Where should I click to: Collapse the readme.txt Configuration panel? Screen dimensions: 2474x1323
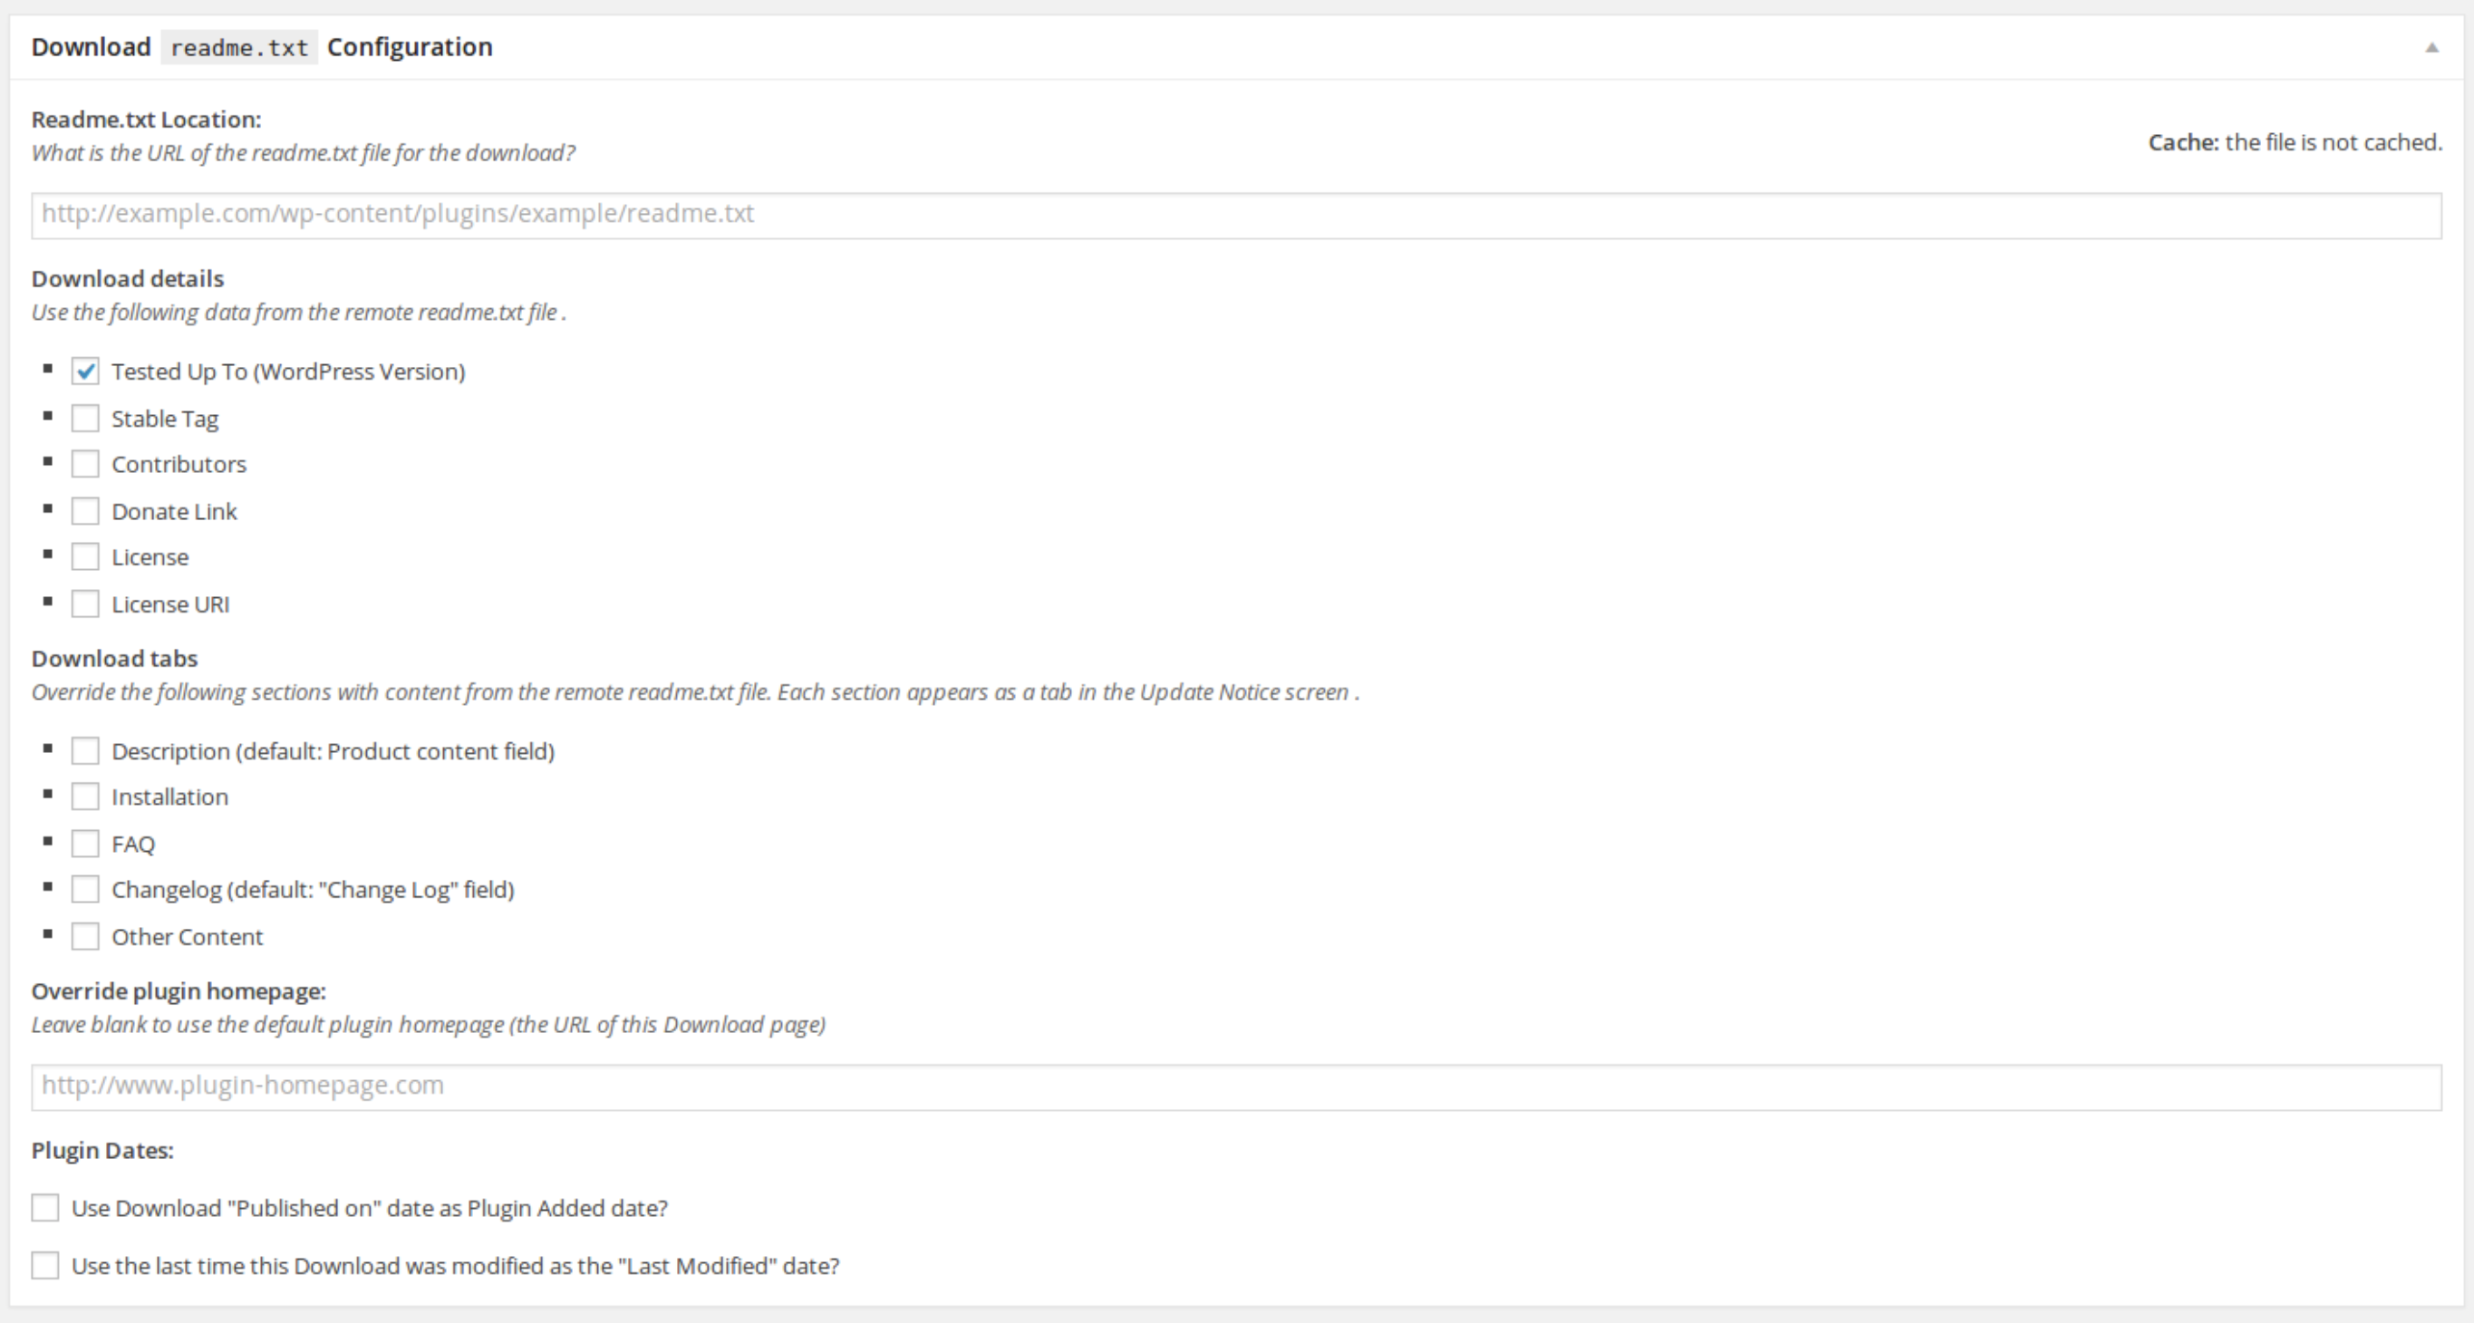(2431, 47)
